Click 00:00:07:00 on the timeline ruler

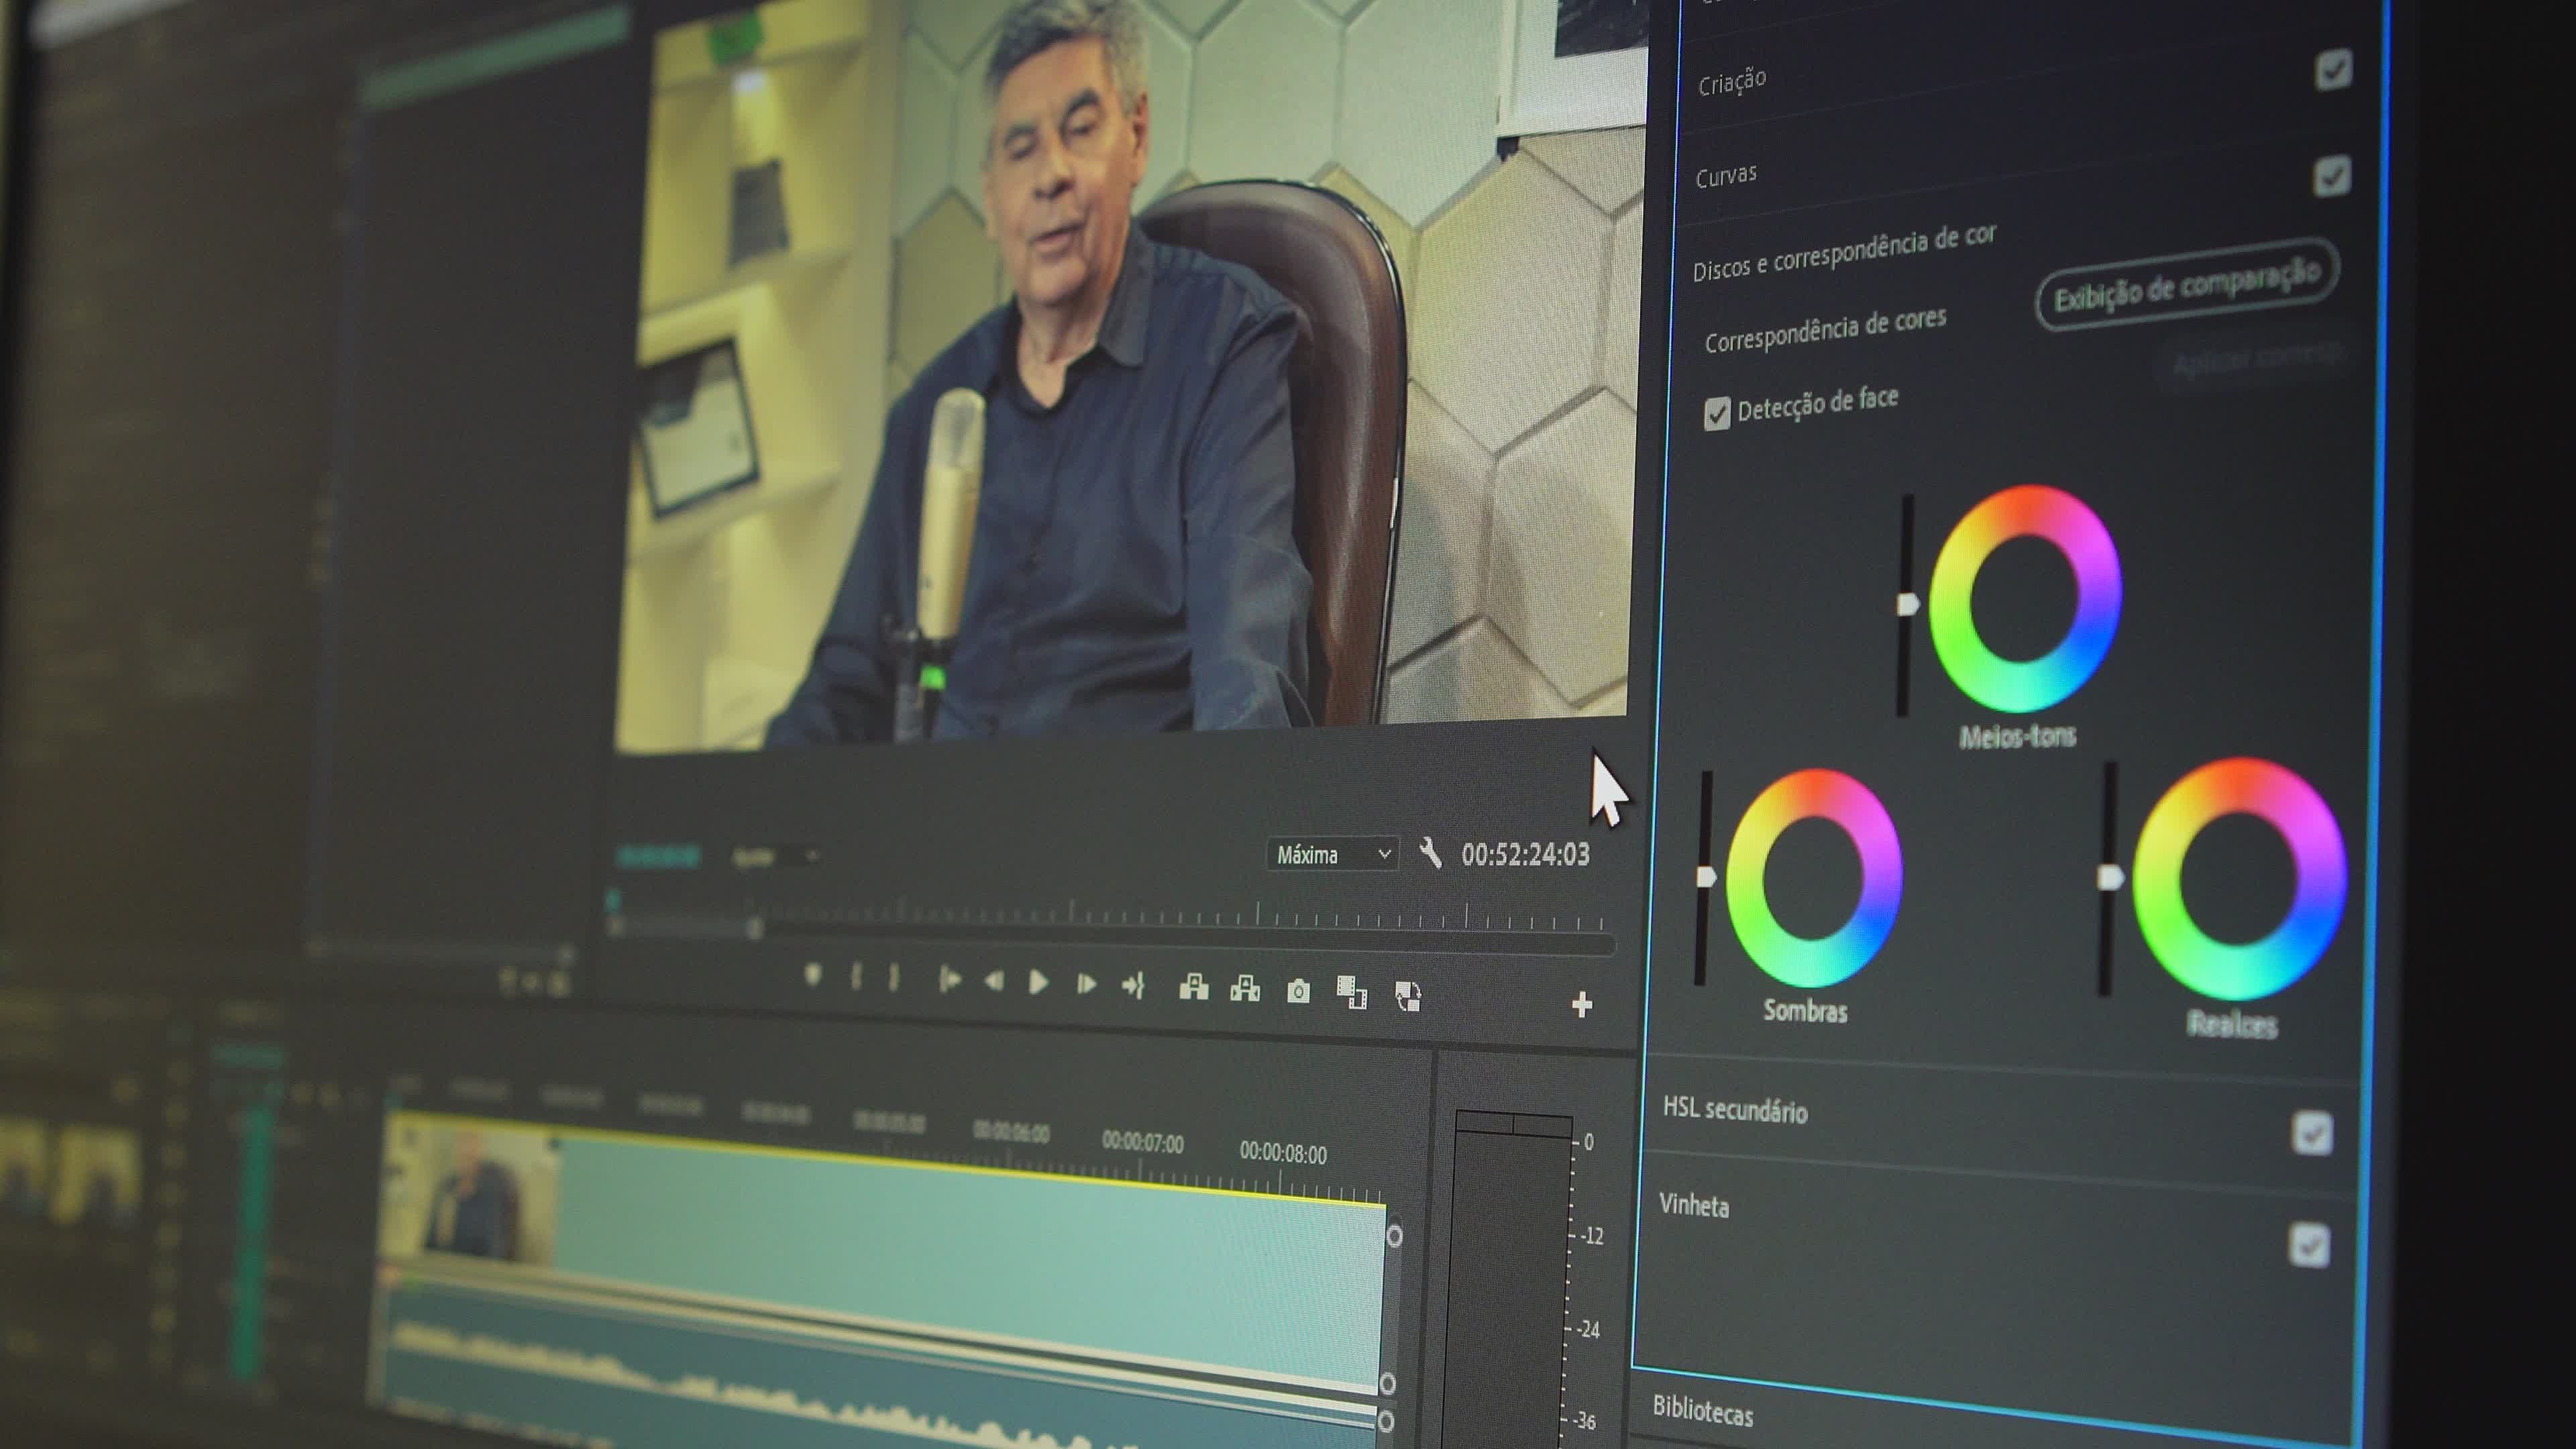[1142, 1142]
